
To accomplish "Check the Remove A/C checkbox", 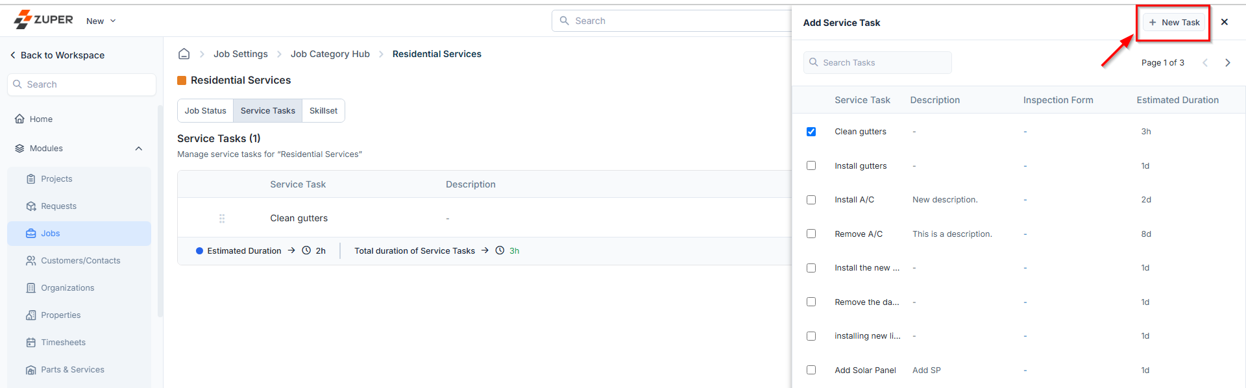I will (x=811, y=234).
